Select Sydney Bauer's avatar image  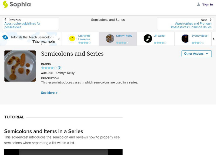pos(185,38)
